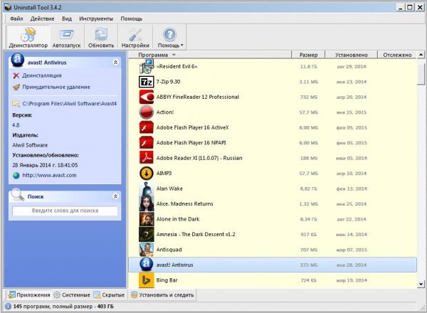Screen dimensions: 427x313
Task: Select the Amnesia - The Dark Descent icon
Action: pos(146,234)
